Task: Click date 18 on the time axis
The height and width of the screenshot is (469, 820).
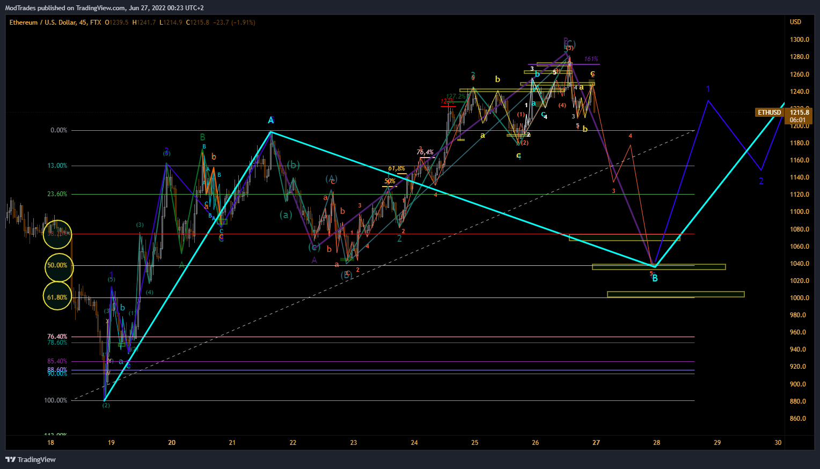Action: (50, 443)
